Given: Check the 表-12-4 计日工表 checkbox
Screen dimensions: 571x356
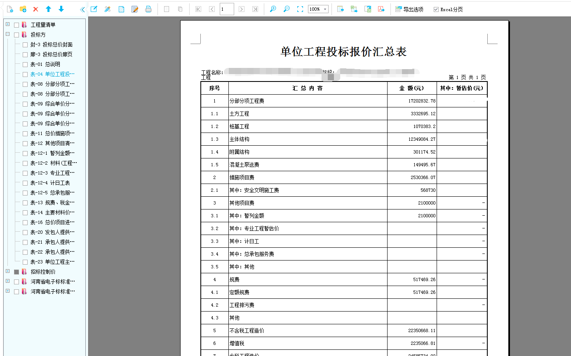Looking at the screenshot, I should pos(25,183).
